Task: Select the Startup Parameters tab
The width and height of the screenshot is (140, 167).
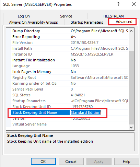Action: click(x=87, y=22)
